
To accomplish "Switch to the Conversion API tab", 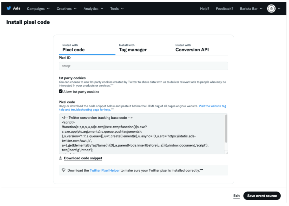I will tap(192, 48).
